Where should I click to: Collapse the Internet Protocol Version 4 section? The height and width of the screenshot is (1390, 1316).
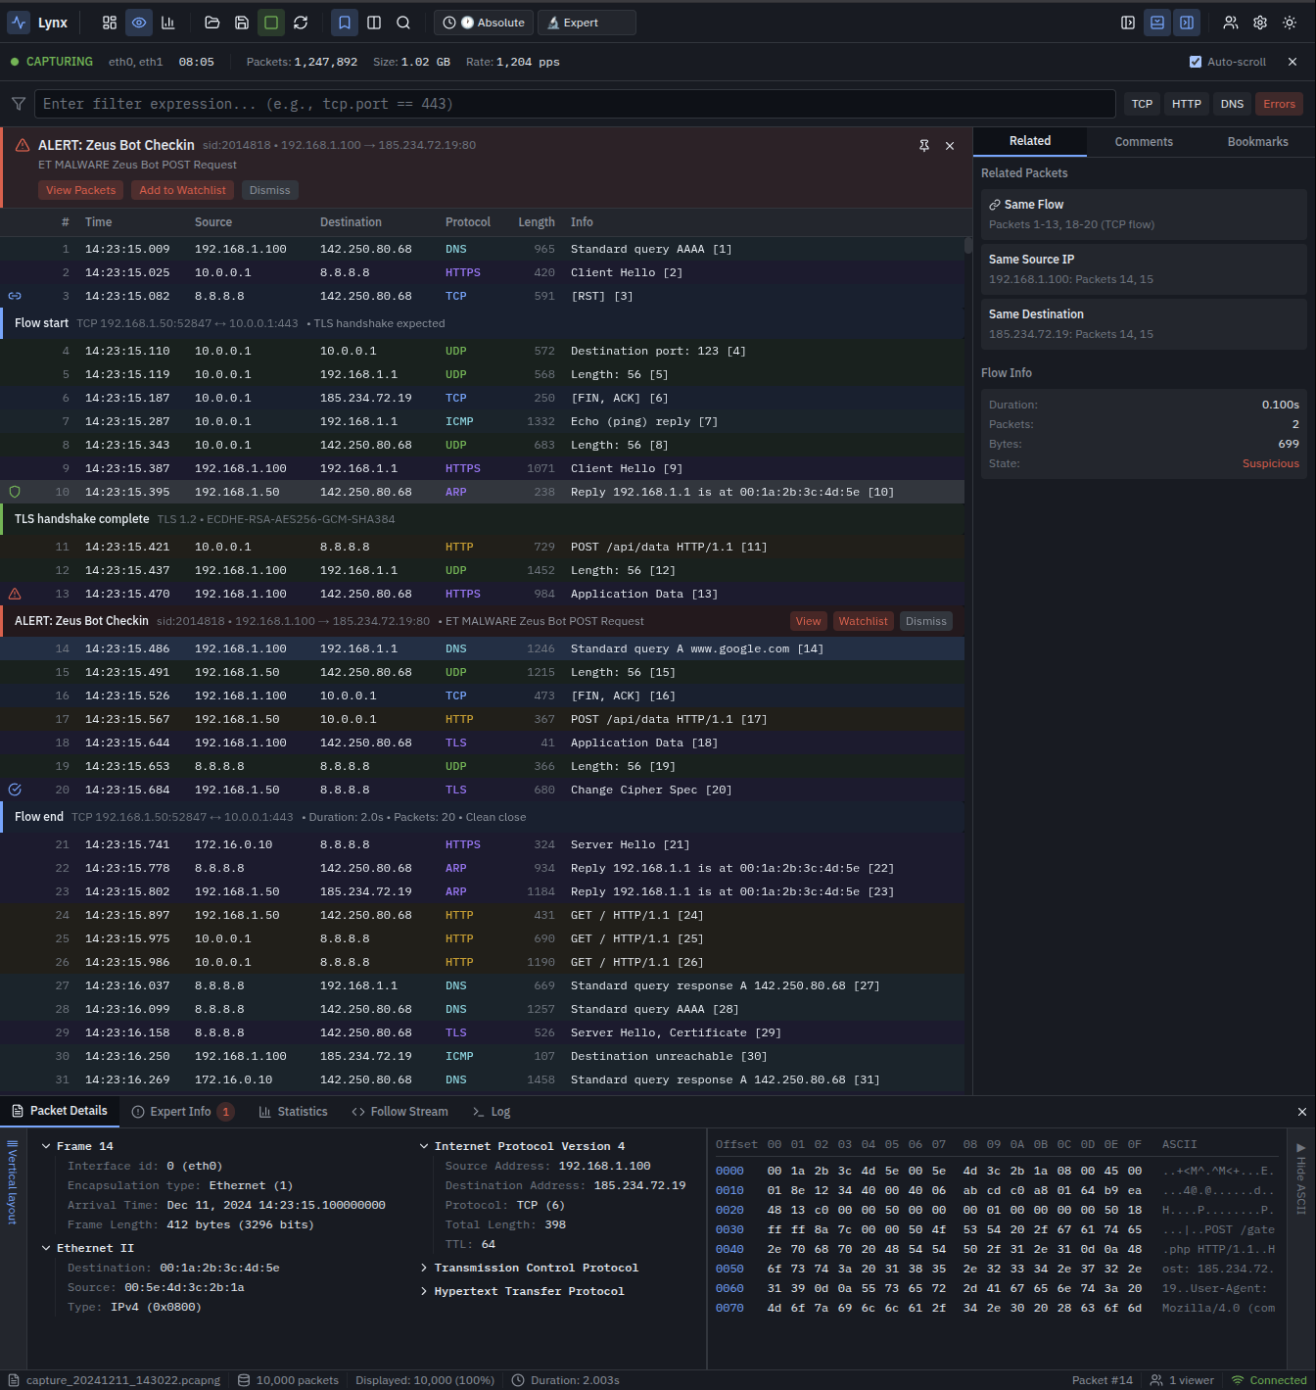click(x=424, y=1145)
